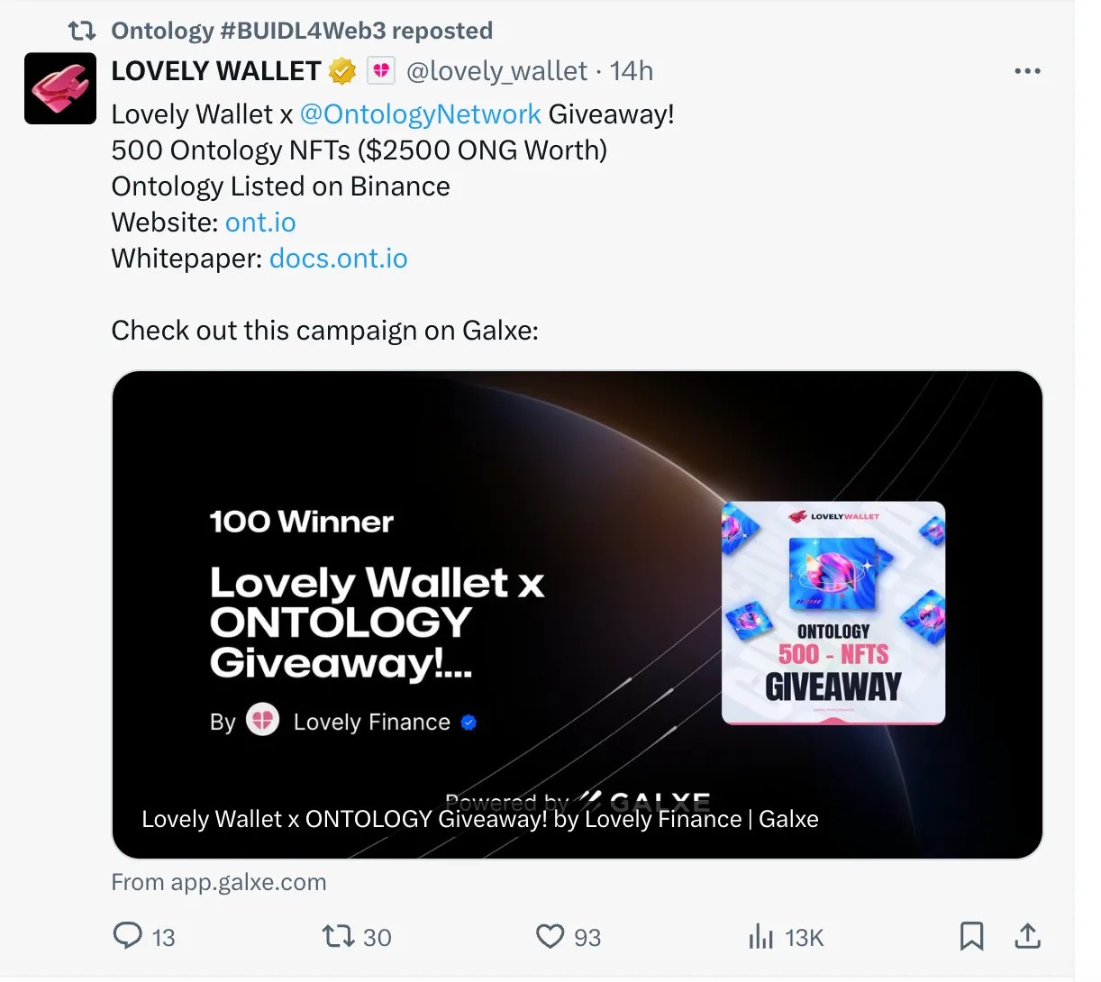Click the Ontology #BUIDL4Web3 reposted label
This screenshot has width=1101, height=982.
point(301,31)
